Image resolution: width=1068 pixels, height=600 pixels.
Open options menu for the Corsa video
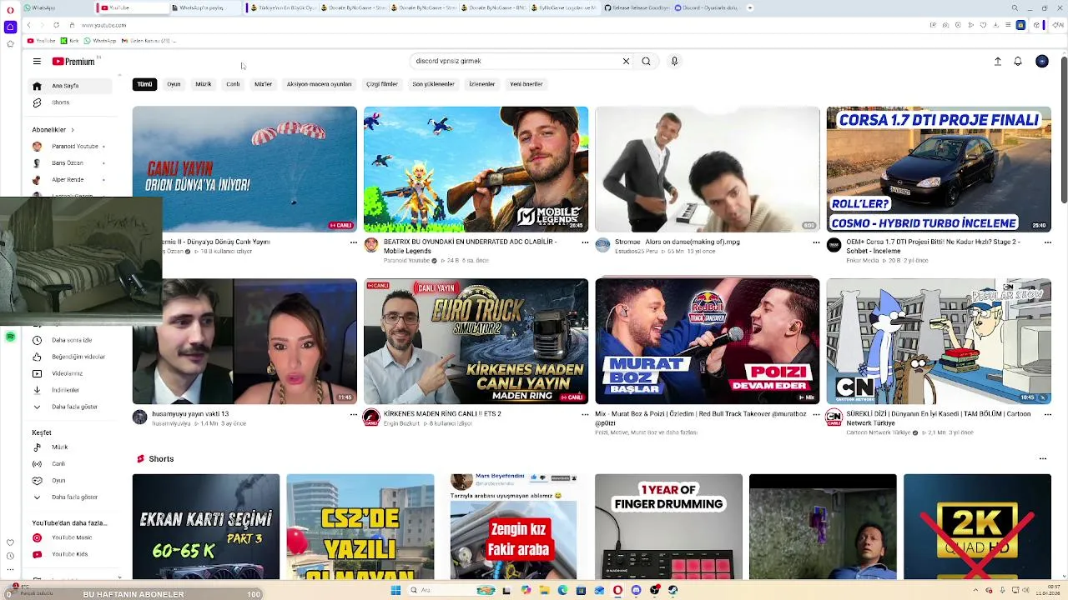tap(1047, 242)
